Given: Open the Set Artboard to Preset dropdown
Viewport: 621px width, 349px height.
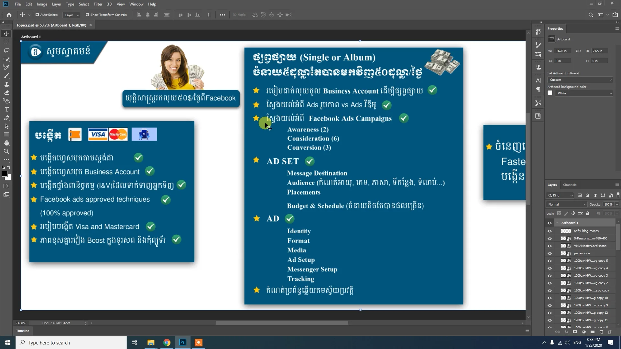Looking at the screenshot, I should point(580,80).
